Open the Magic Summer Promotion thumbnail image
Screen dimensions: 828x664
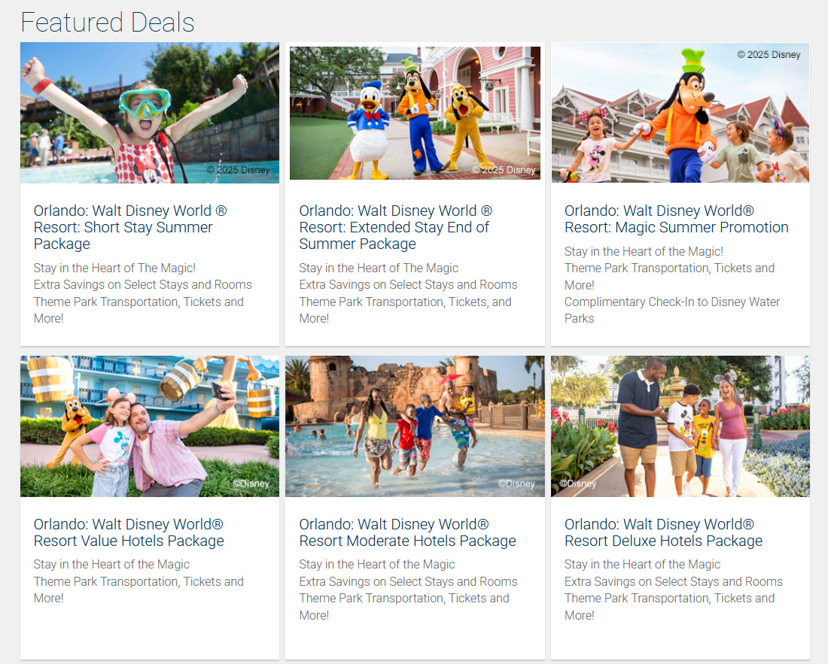tap(680, 113)
